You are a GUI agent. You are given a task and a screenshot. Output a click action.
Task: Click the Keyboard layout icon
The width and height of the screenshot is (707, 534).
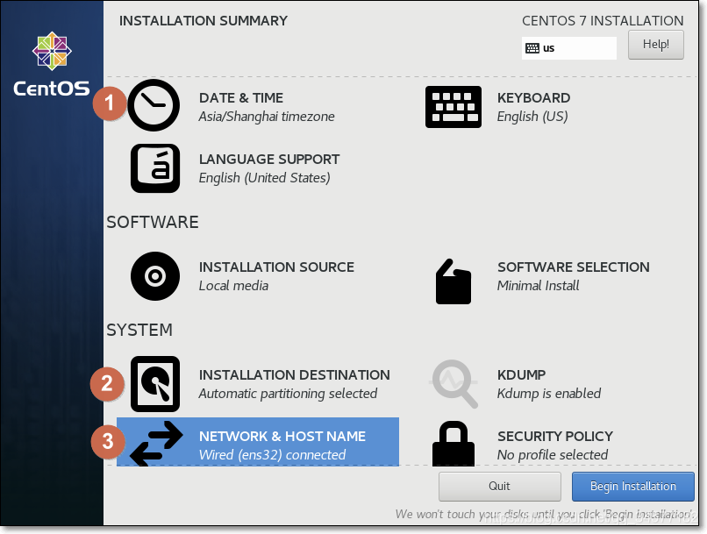coord(453,107)
